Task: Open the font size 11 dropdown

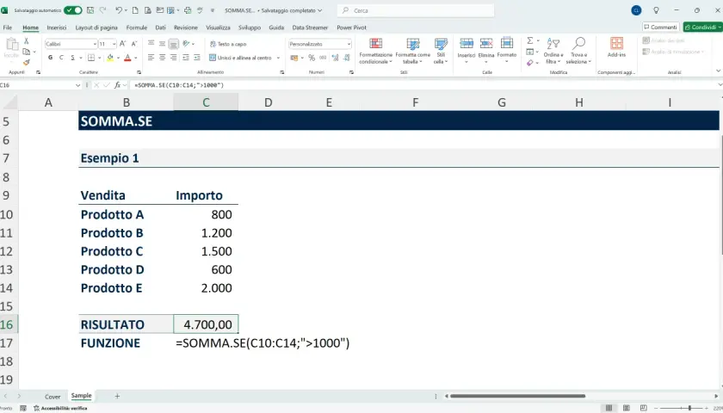Action: click(114, 44)
